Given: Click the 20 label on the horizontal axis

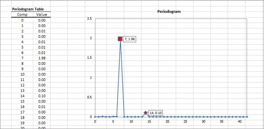Looking at the screenshot, I should 167,121.
